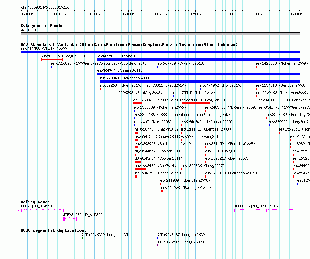The height and width of the screenshot is (259, 310).
Task: Select segmental duplication %ID:92.6487 Length:2639
Action: tap(181, 235)
